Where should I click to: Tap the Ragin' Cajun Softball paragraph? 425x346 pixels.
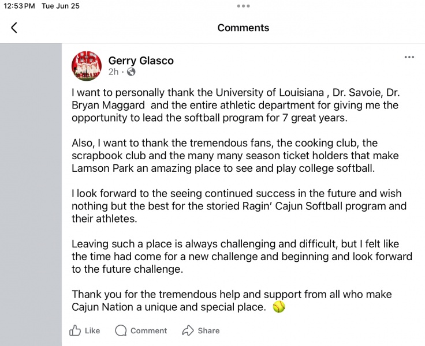238,206
